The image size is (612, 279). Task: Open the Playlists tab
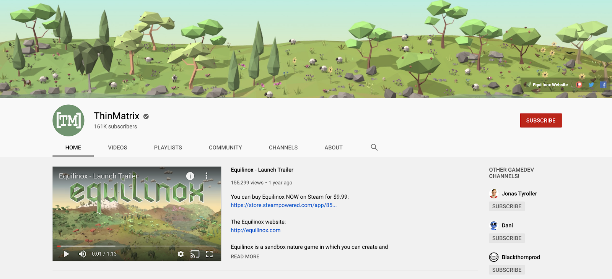[168, 148]
